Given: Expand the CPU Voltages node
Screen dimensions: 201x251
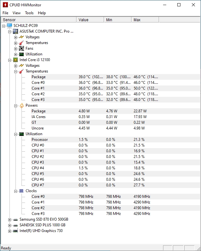Looking at the screenshot, I should coord(15,66).
